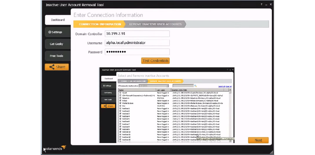Click the 'Select and Remove Inactive Accounts' preview heading

(143, 76)
